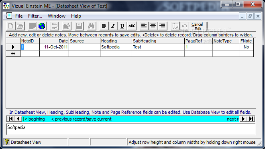Select the Heading column header

pos(116,41)
